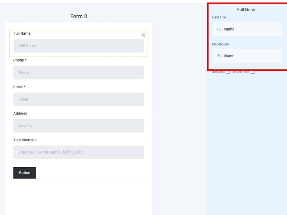Edit the Field Title input in side panel
287x215 pixels.
[x=247, y=29]
